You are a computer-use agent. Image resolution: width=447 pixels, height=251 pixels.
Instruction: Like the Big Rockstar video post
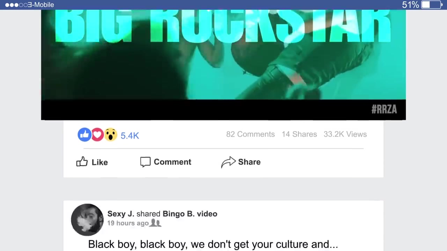[92, 162]
